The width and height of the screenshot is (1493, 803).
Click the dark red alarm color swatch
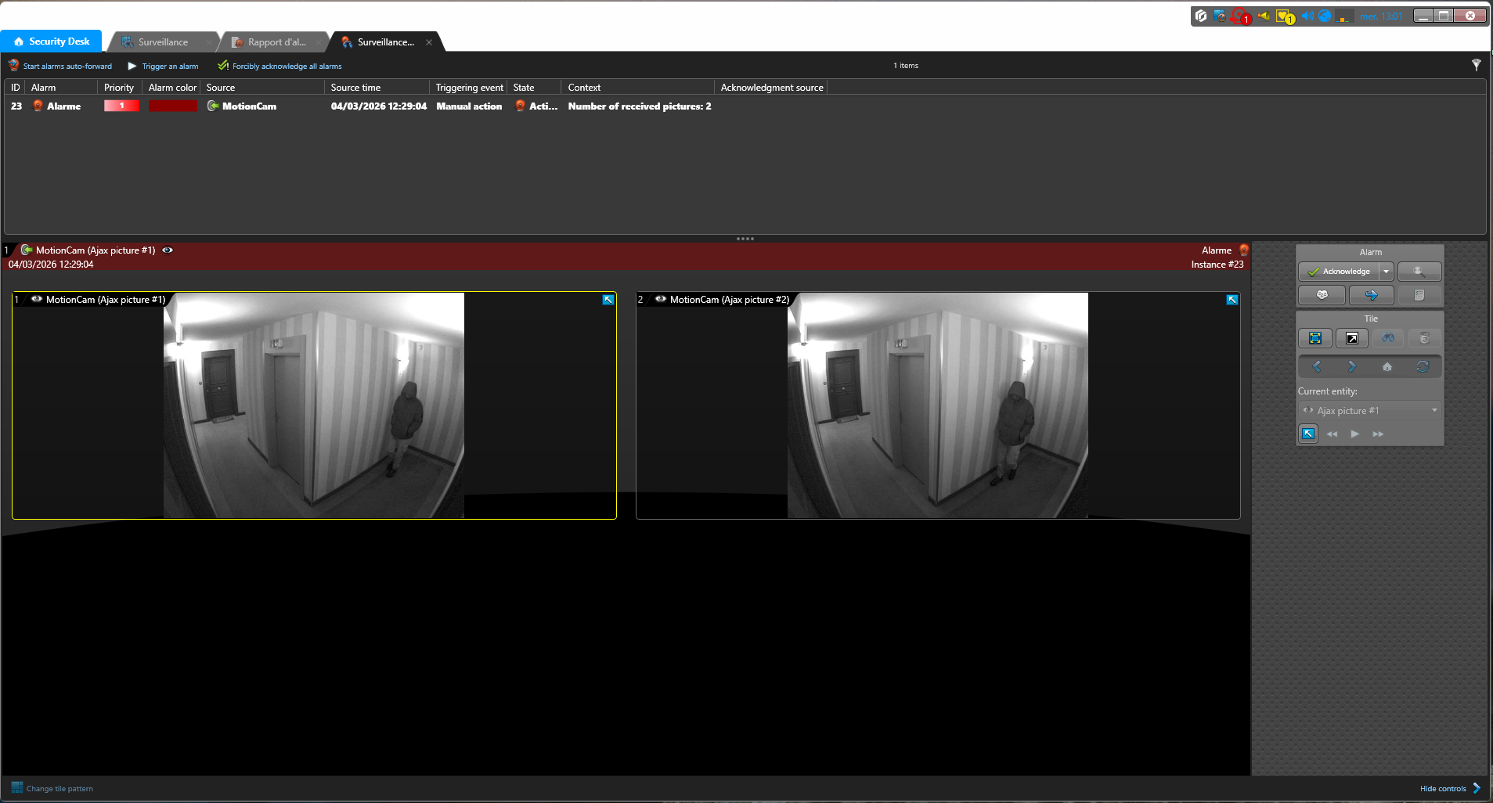tap(173, 106)
